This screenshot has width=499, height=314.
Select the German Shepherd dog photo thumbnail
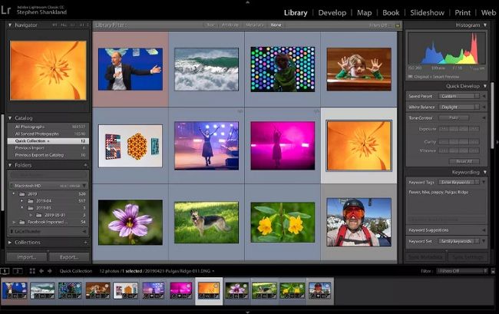click(206, 223)
